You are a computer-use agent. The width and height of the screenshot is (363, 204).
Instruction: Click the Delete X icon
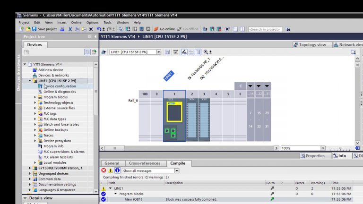tap(91, 29)
